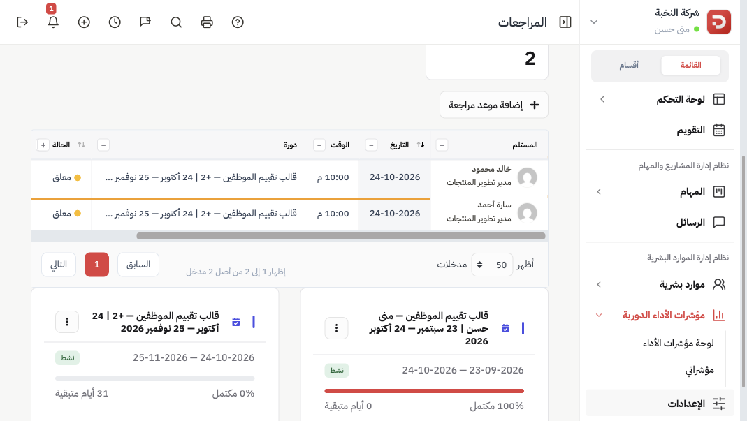Open three-dot menu on +2 cycle card

coord(67,322)
